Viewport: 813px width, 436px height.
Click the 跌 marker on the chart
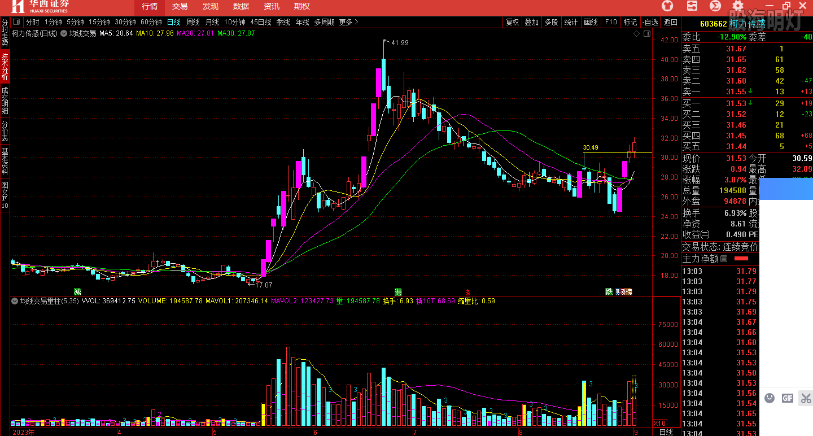click(x=609, y=292)
